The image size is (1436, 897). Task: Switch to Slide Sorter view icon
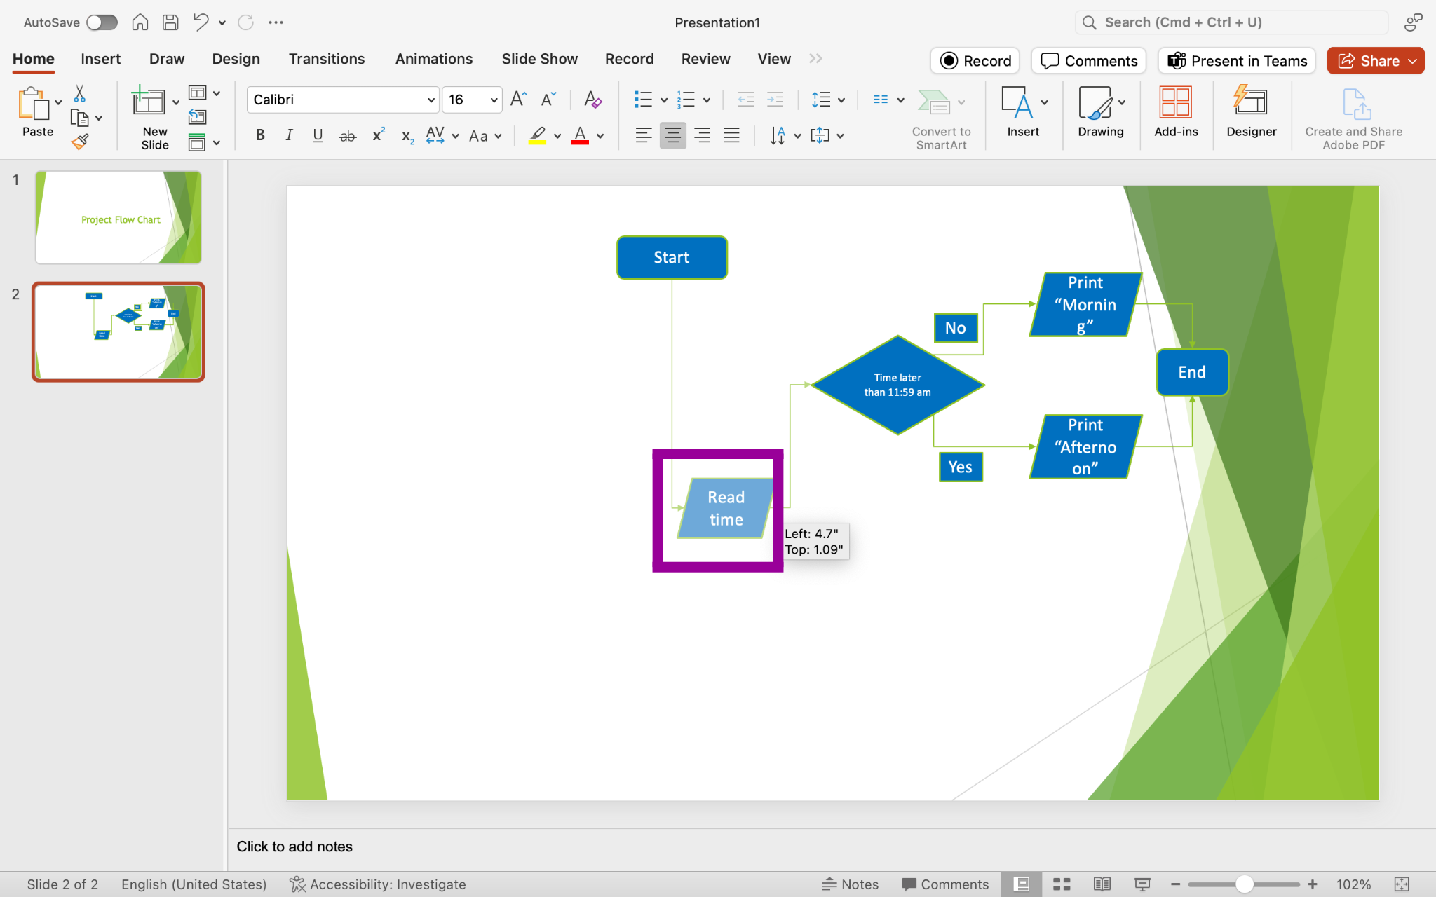(x=1062, y=884)
